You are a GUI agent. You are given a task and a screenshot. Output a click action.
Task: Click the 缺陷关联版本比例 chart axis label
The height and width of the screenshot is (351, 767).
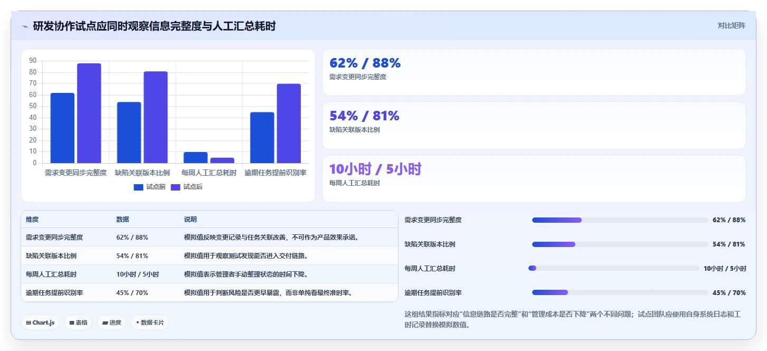143,173
